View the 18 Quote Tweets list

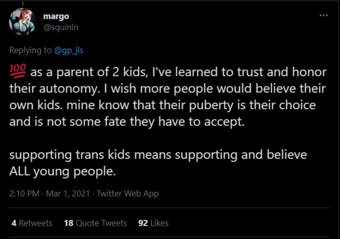point(95,223)
